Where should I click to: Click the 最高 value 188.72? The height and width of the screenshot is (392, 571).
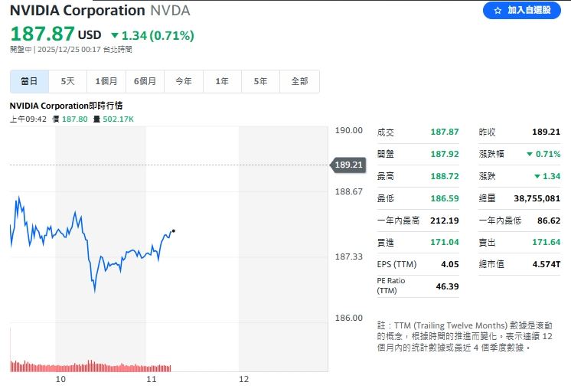tap(445, 176)
